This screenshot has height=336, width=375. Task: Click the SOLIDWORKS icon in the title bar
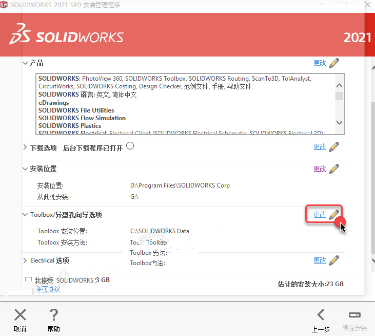click(4, 5)
